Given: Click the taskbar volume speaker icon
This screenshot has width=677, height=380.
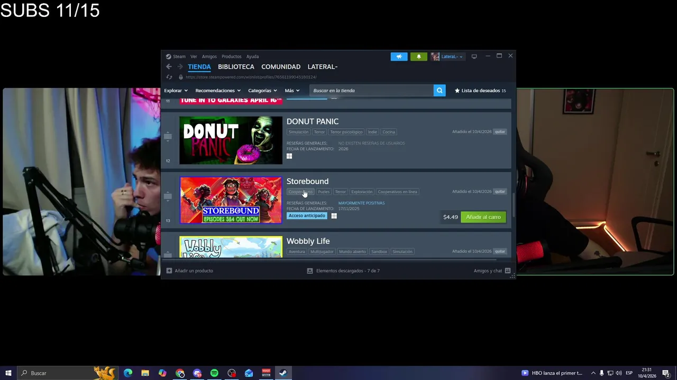Looking at the screenshot, I should click(x=618, y=373).
